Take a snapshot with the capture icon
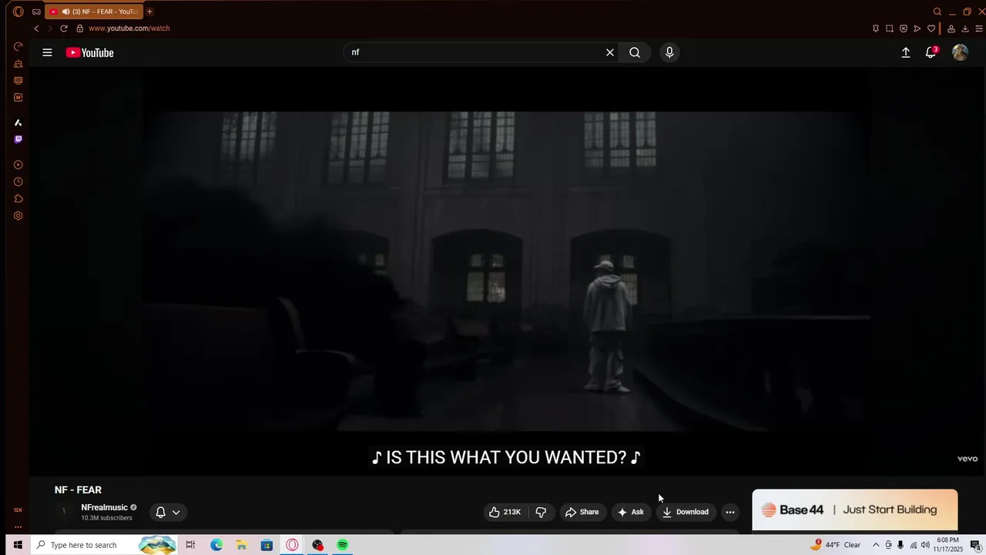986x555 pixels. (x=890, y=29)
